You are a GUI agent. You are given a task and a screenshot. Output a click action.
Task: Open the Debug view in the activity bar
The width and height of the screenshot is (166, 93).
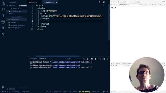[3, 22]
